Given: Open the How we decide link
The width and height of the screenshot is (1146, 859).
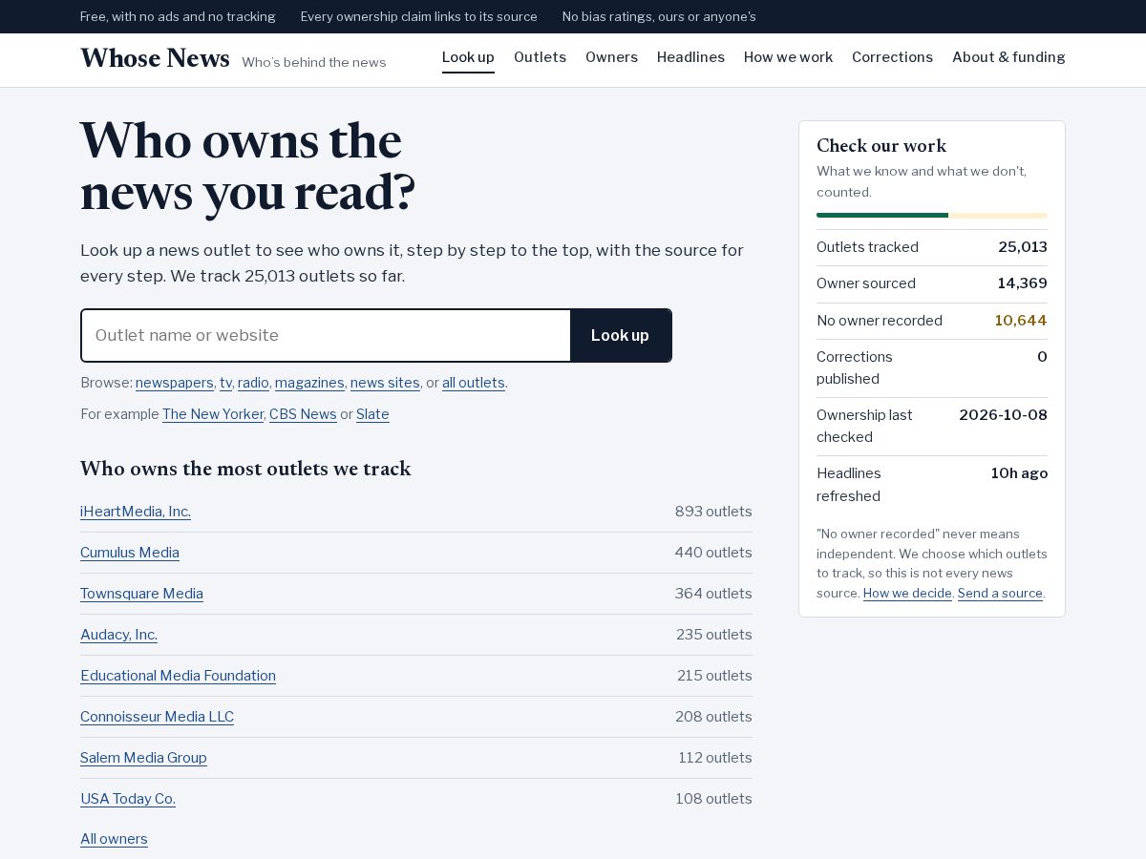Looking at the screenshot, I should 907,594.
